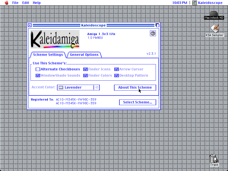The height and width of the screenshot is (171, 228).
Task: Click the Accent Color label
Action: pos(43,87)
